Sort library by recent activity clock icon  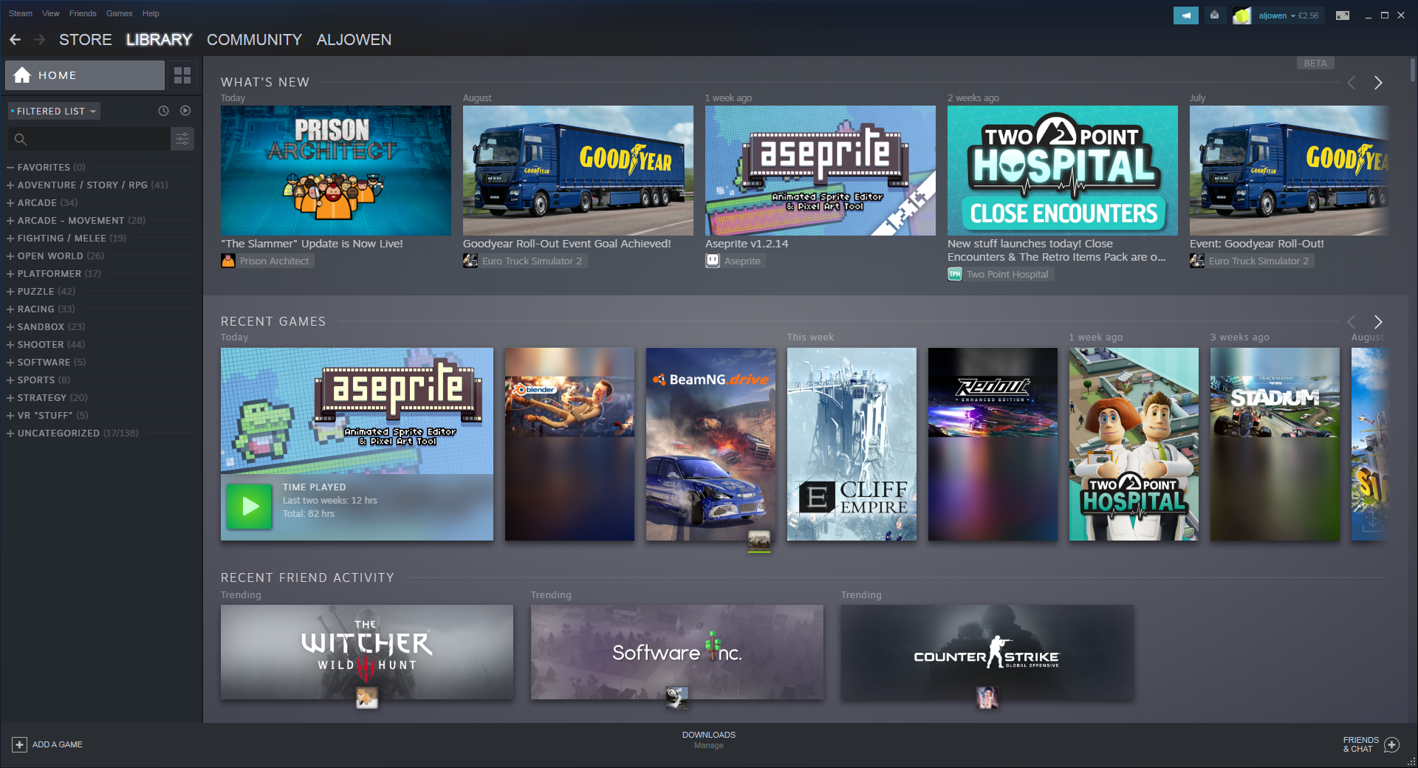[163, 111]
